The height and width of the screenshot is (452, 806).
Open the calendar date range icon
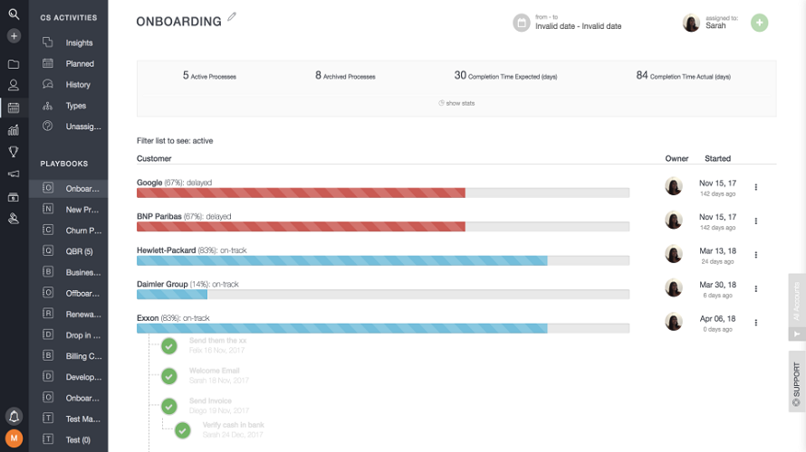click(x=522, y=23)
